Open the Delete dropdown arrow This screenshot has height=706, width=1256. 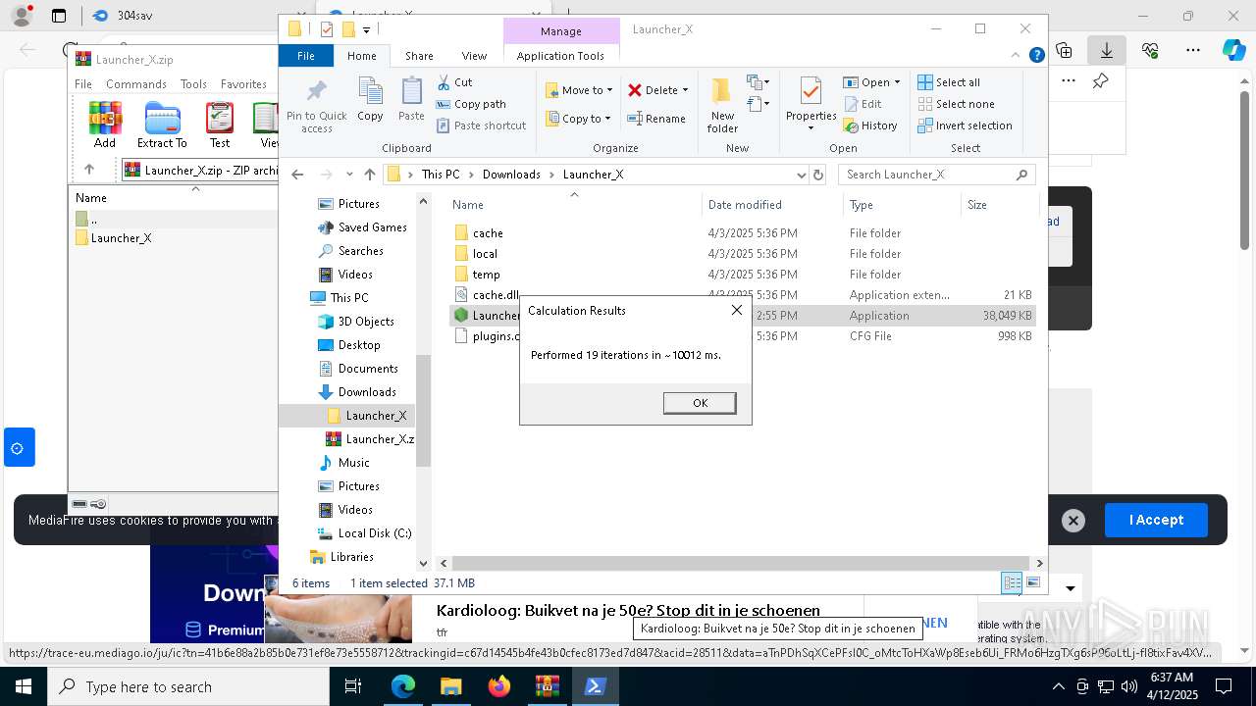coord(685,90)
